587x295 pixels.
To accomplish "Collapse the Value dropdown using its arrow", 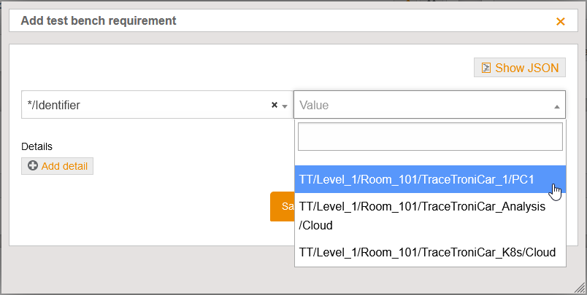I will point(557,106).
